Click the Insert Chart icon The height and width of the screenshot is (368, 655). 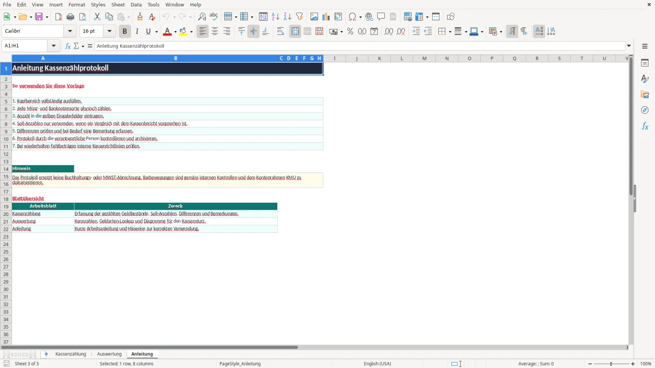326,17
